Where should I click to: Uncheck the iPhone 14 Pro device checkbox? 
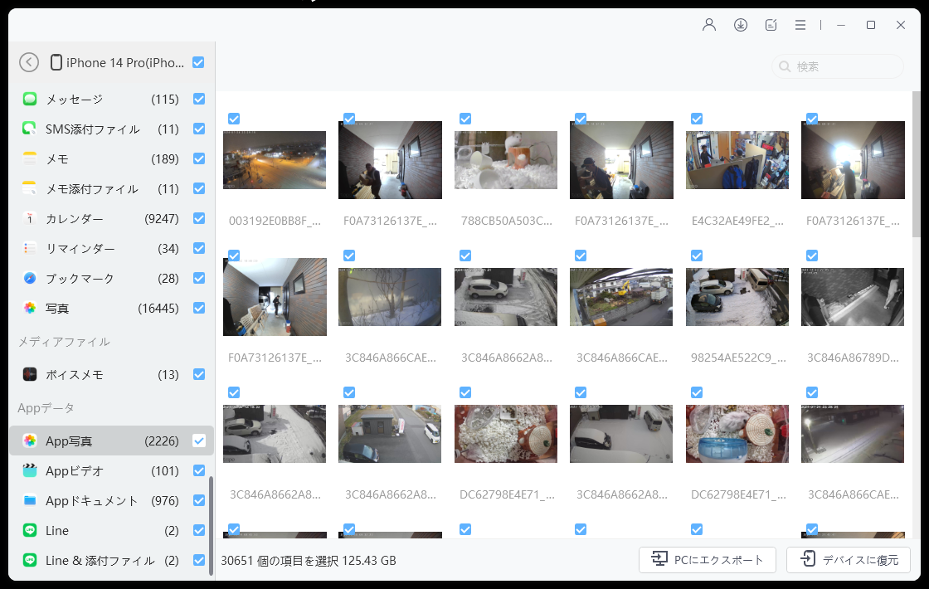[198, 62]
